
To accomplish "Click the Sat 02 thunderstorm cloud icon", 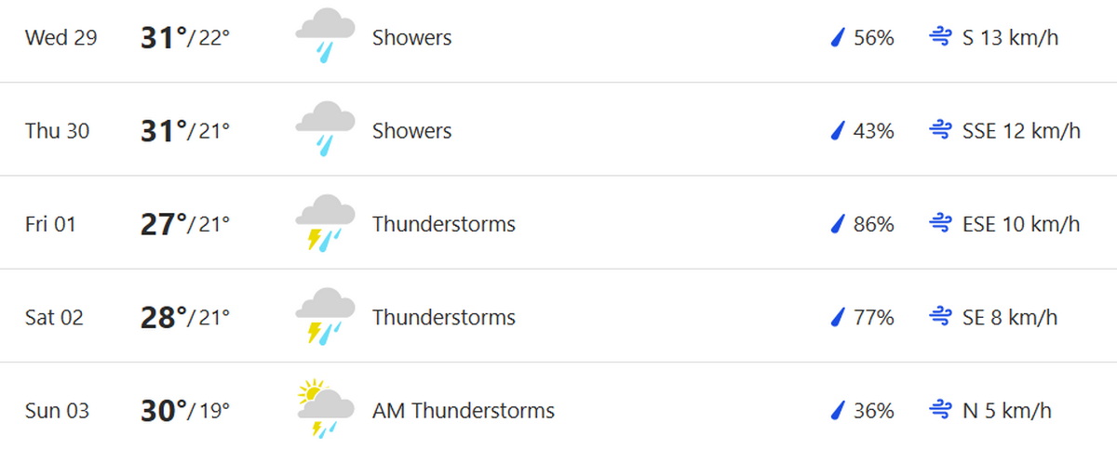I will point(325,316).
